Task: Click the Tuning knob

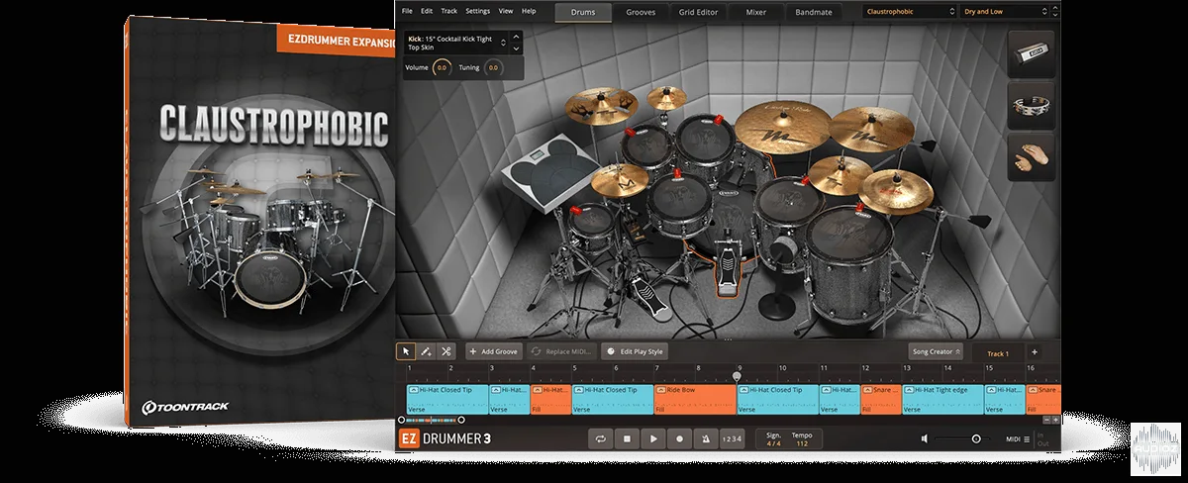Action: pyautogui.click(x=493, y=67)
